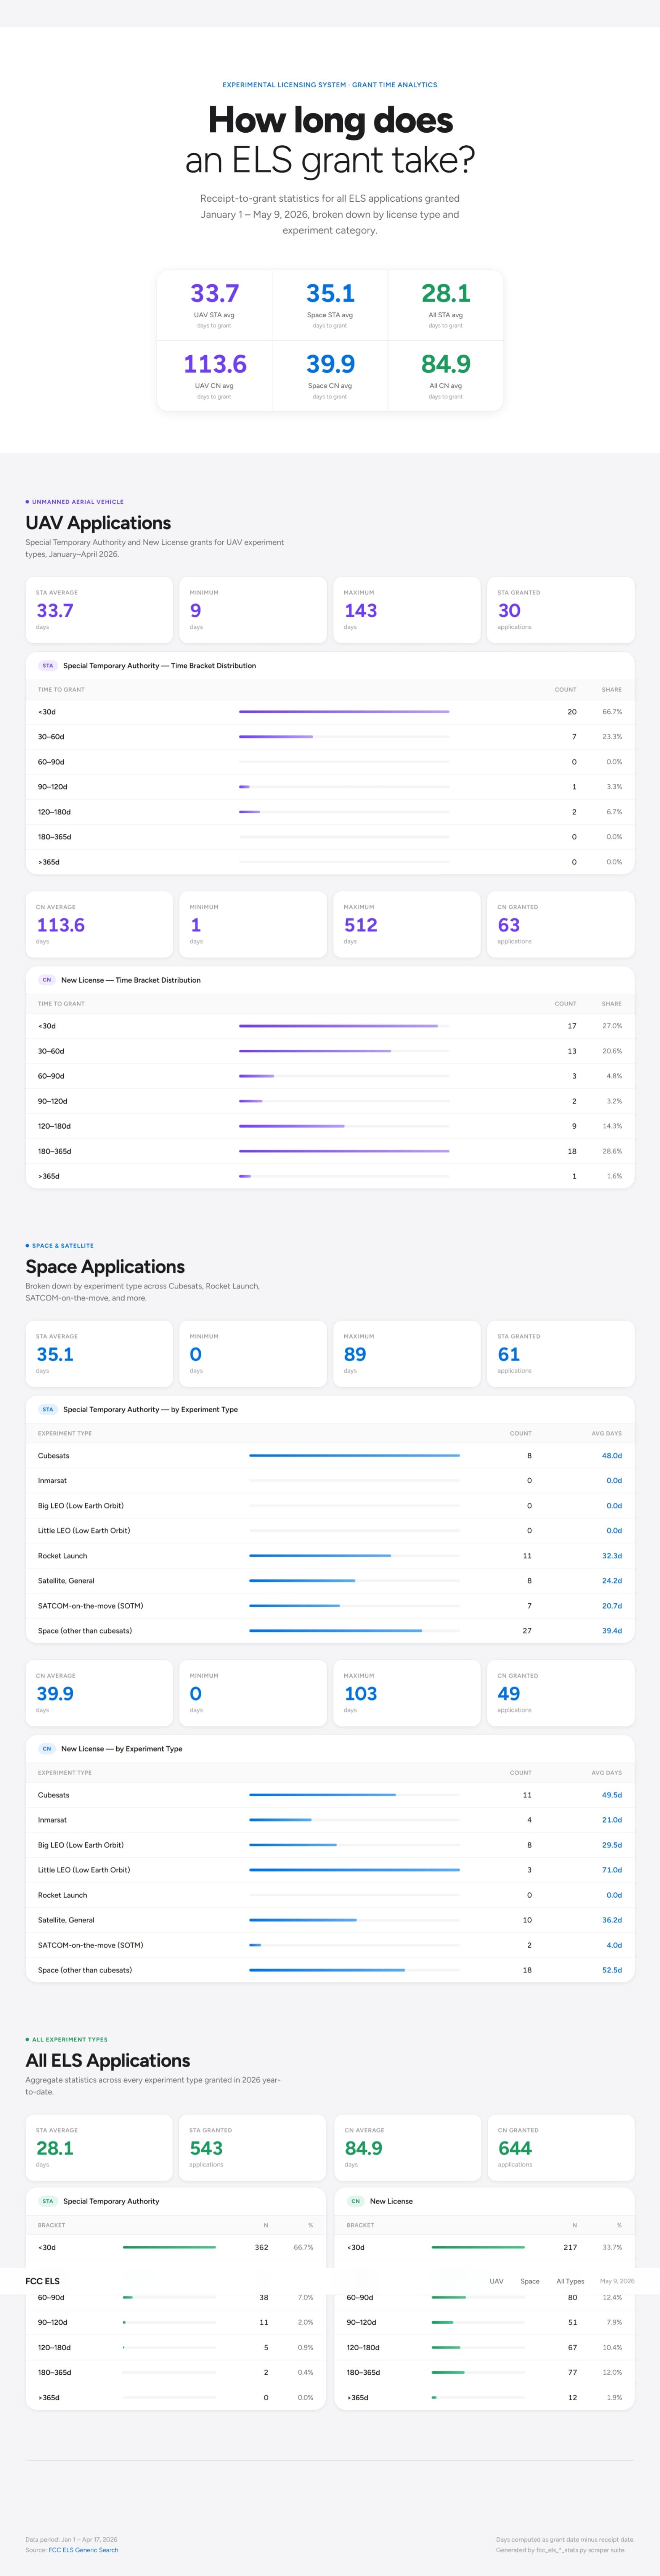Open the All Types nav link
Viewport: 660px width, 2576px height.
pos(570,2281)
